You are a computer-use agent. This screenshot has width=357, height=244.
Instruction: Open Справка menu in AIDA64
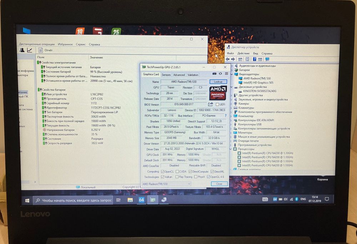coord(94,44)
